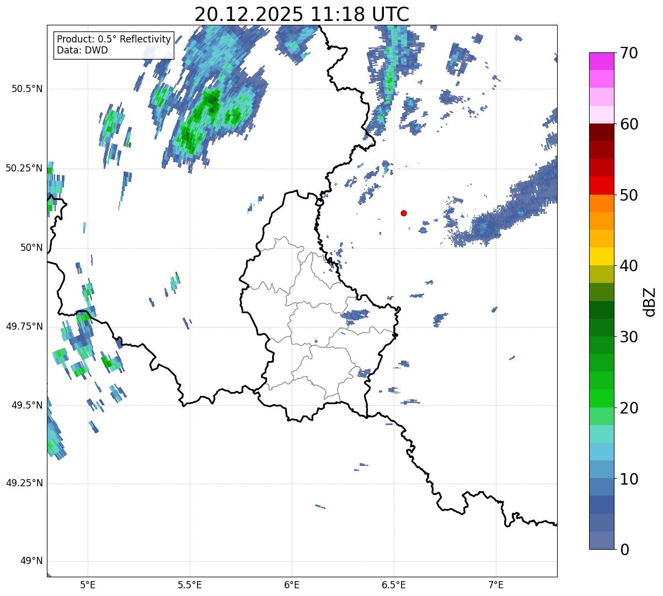Screen dimensions: 663x596
Task: Click the "Product: 0.5° Reflectivity" label
Action: pyautogui.click(x=114, y=40)
